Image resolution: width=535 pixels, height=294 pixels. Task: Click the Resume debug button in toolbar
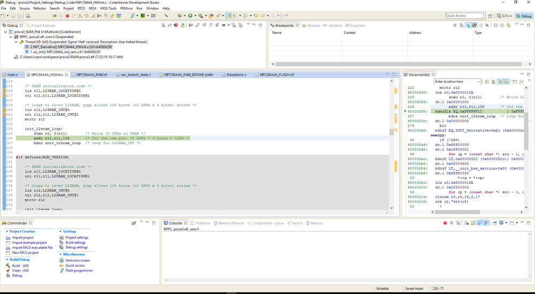pos(54,16)
